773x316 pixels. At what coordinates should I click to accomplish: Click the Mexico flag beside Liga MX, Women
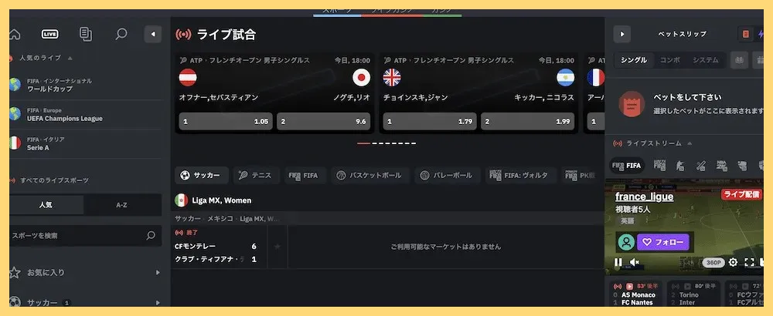coord(182,200)
